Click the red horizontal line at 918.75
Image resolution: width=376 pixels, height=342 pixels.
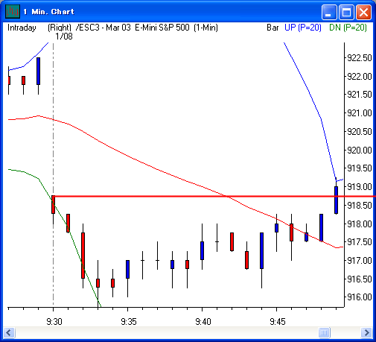click(x=214, y=196)
